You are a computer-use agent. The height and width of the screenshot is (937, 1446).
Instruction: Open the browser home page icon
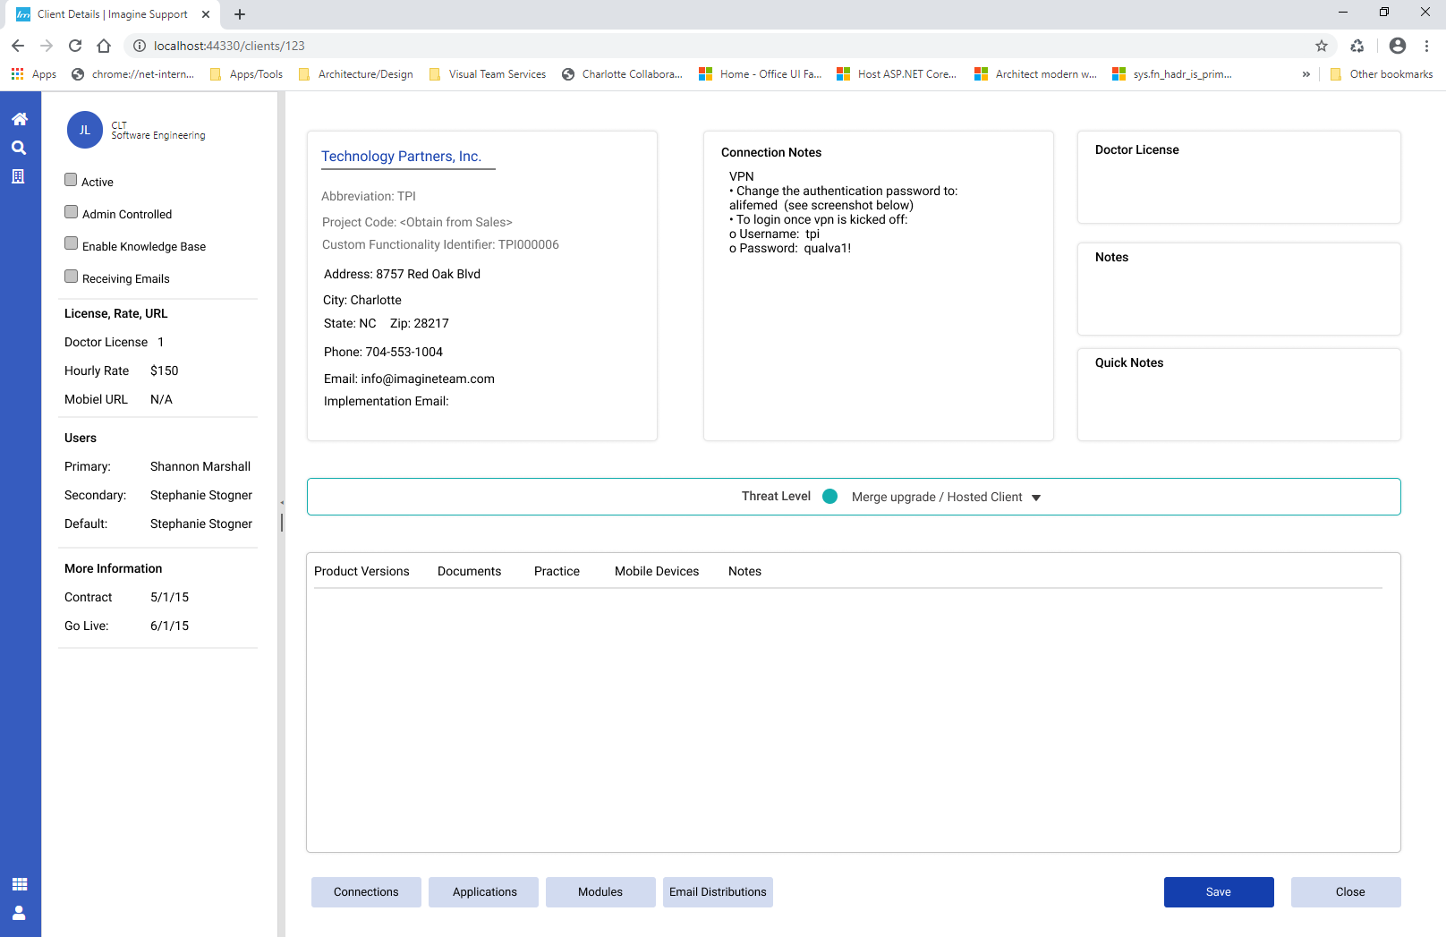(104, 46)
